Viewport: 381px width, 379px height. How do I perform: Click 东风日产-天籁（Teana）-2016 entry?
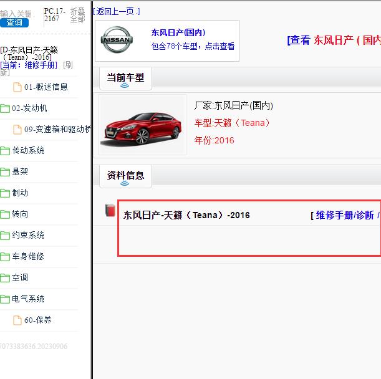click(186, 215)
